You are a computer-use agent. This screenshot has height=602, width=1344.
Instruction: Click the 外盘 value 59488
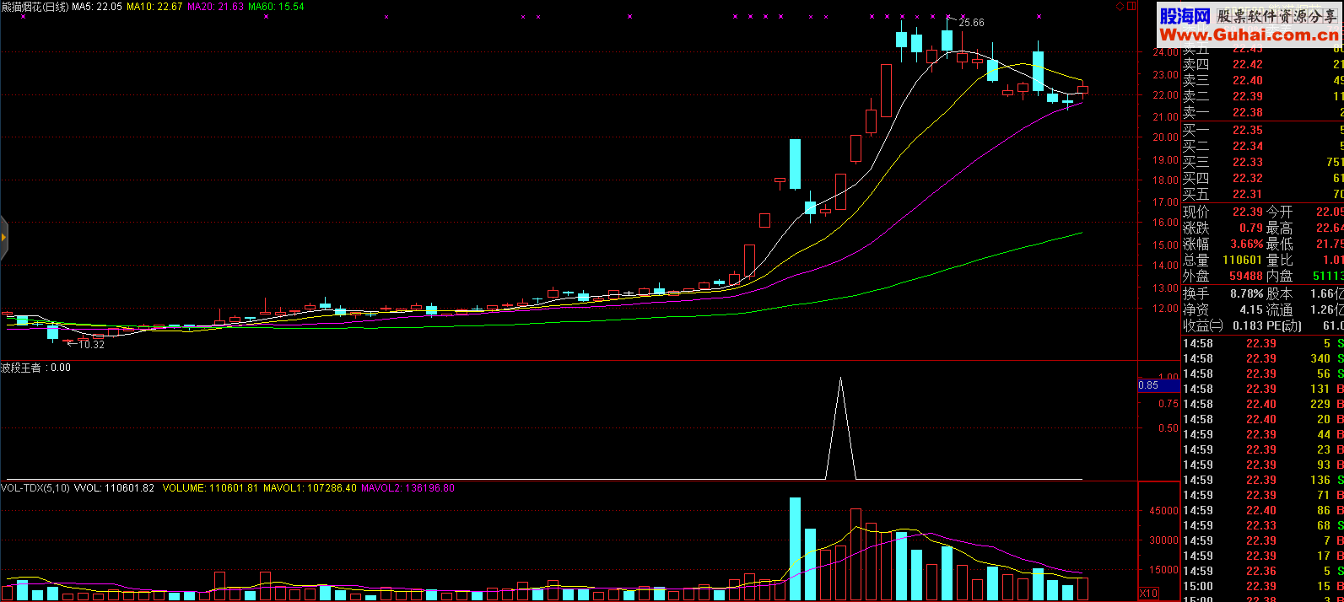pos(1246,277)
